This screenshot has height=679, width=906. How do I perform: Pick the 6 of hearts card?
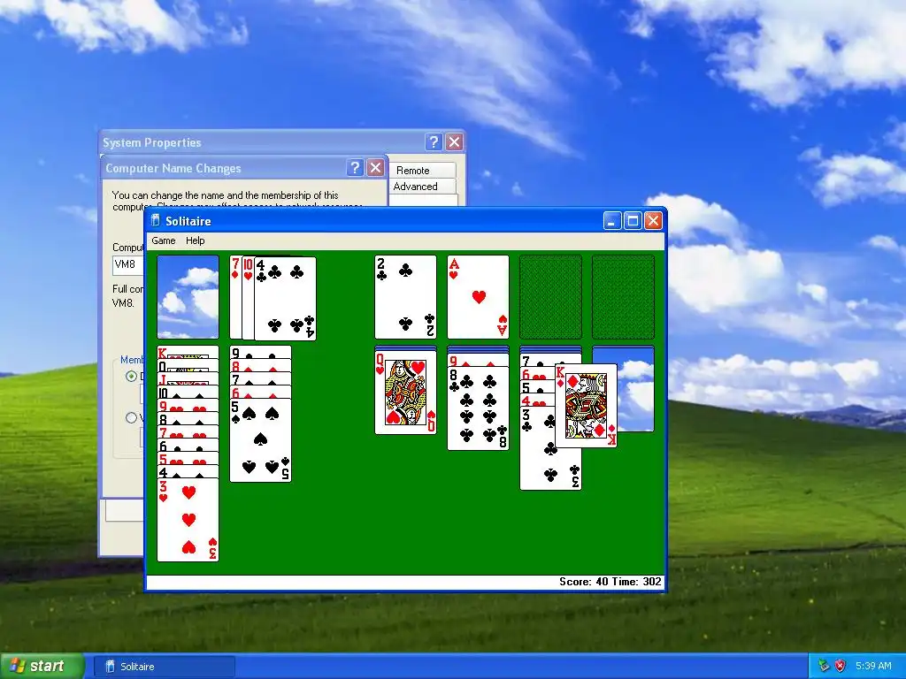coord(537,373)
